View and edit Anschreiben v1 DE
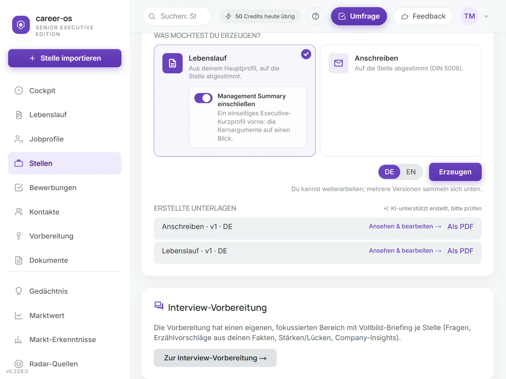Viewport: 506px width, 379px height. 405,226
